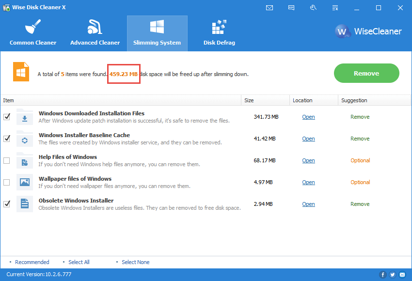The width and height of the screenshot is (412, 281).
Task: Click the Wise Disk Cleaner X window title
Action: (x=39, y=7)
